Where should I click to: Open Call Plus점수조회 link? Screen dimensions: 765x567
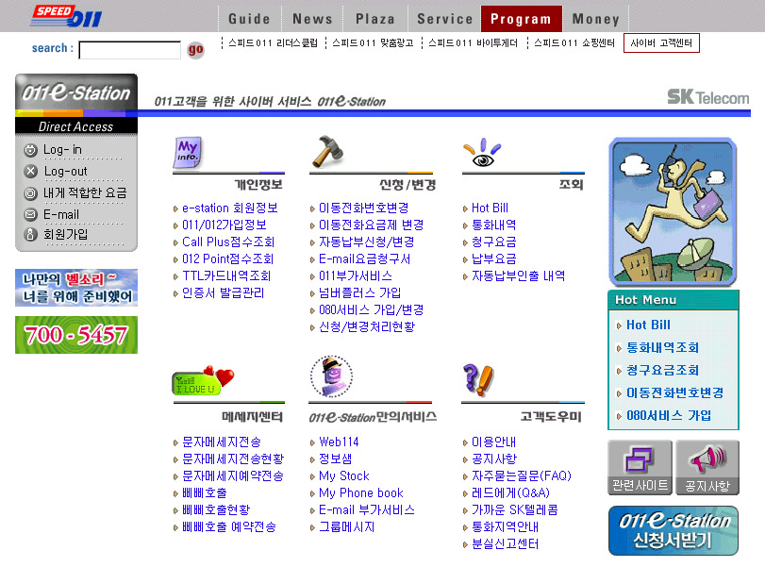click(x=228, y=242)
